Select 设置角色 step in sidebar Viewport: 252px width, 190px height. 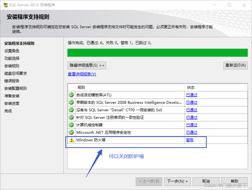tap(12, 51)
